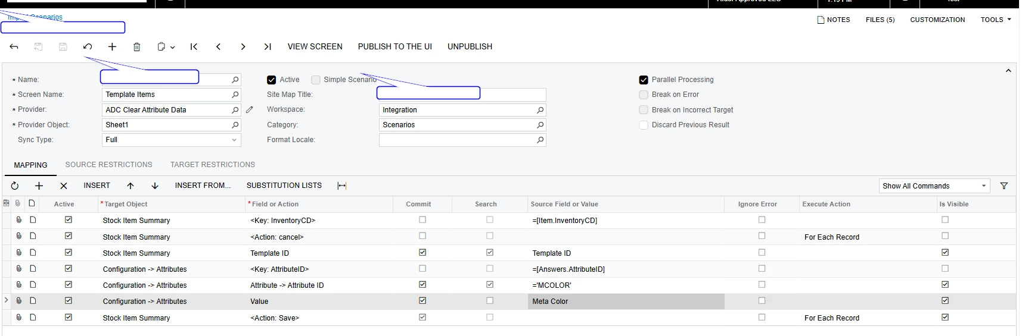The width and height of the screenshot is (1022, 336).
Task: Toggle the Simple Scenario checkbox
Action: tap(316, 80)
